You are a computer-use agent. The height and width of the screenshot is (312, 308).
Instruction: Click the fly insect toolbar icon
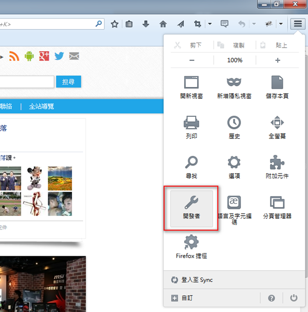(268, 24)
